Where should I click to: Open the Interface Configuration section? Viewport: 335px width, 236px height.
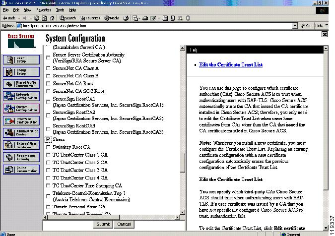coord(21,121)
